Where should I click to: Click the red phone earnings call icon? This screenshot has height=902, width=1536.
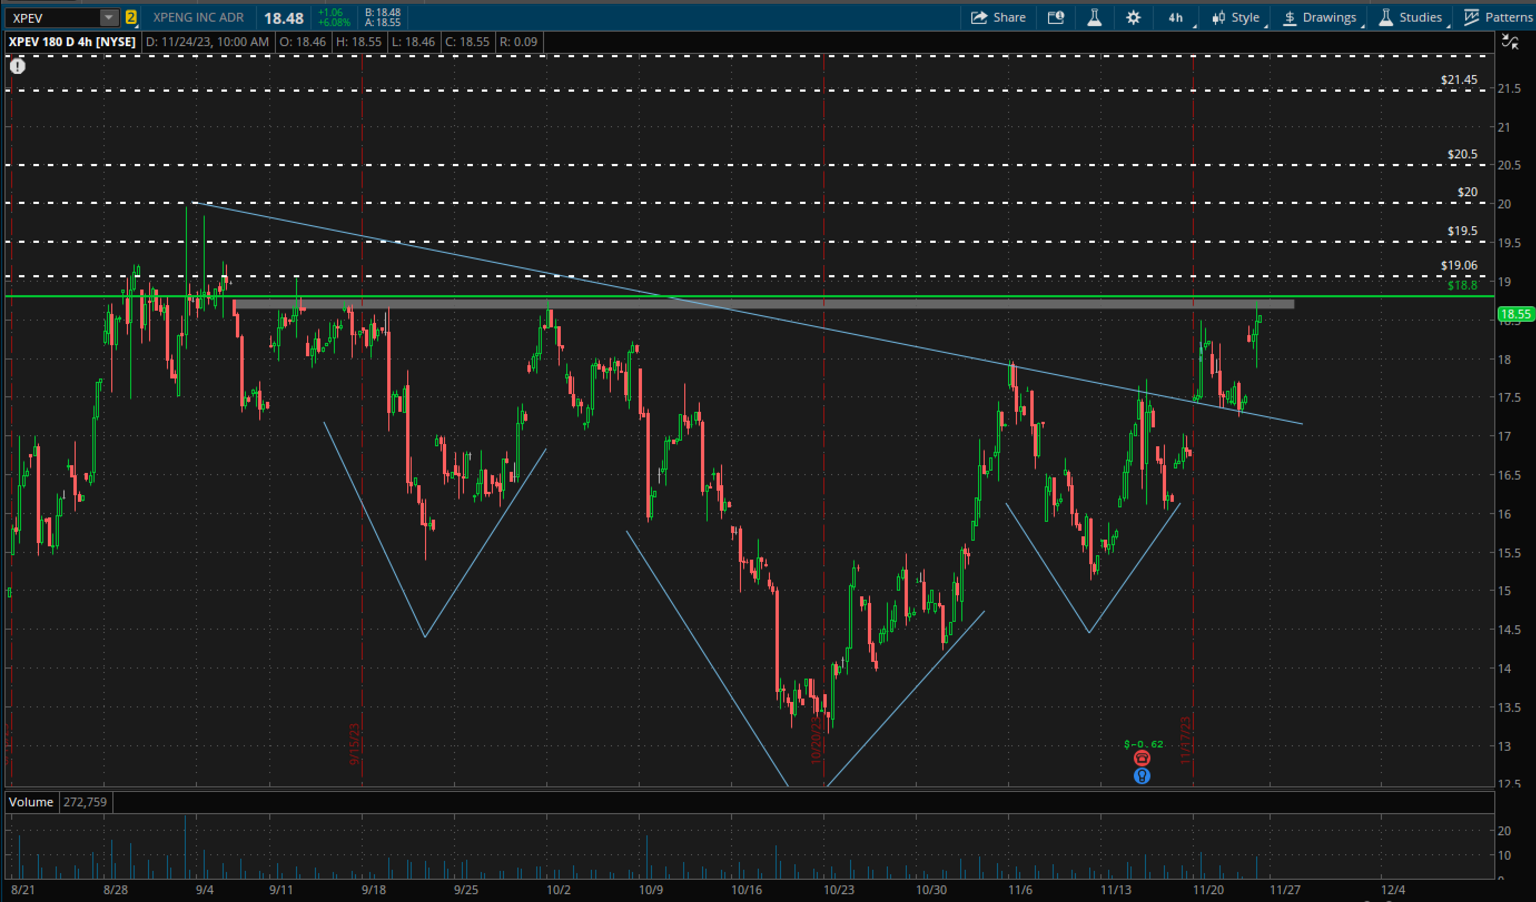[x=1142, y=758]
